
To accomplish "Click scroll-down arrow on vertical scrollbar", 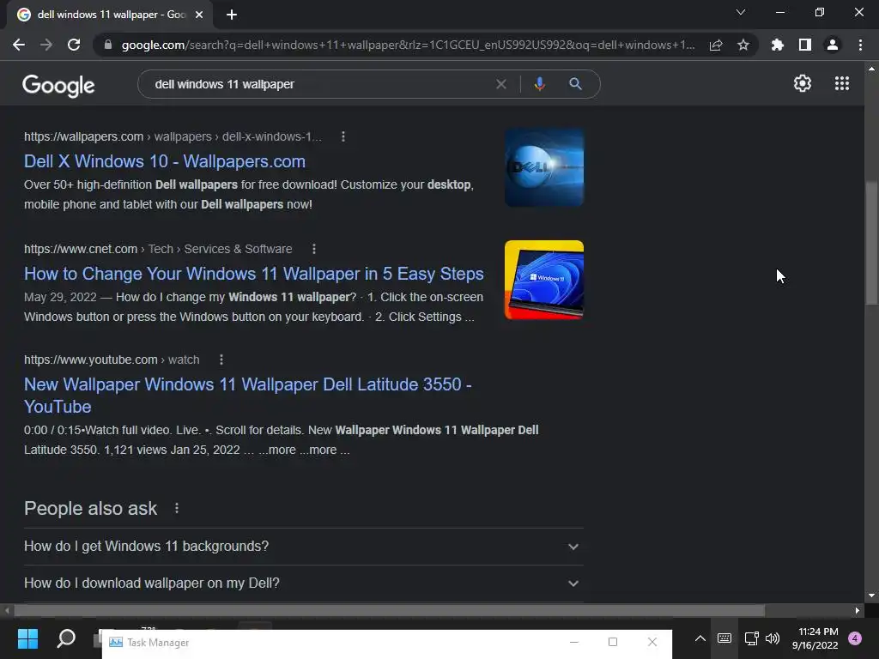I will 871,596.
